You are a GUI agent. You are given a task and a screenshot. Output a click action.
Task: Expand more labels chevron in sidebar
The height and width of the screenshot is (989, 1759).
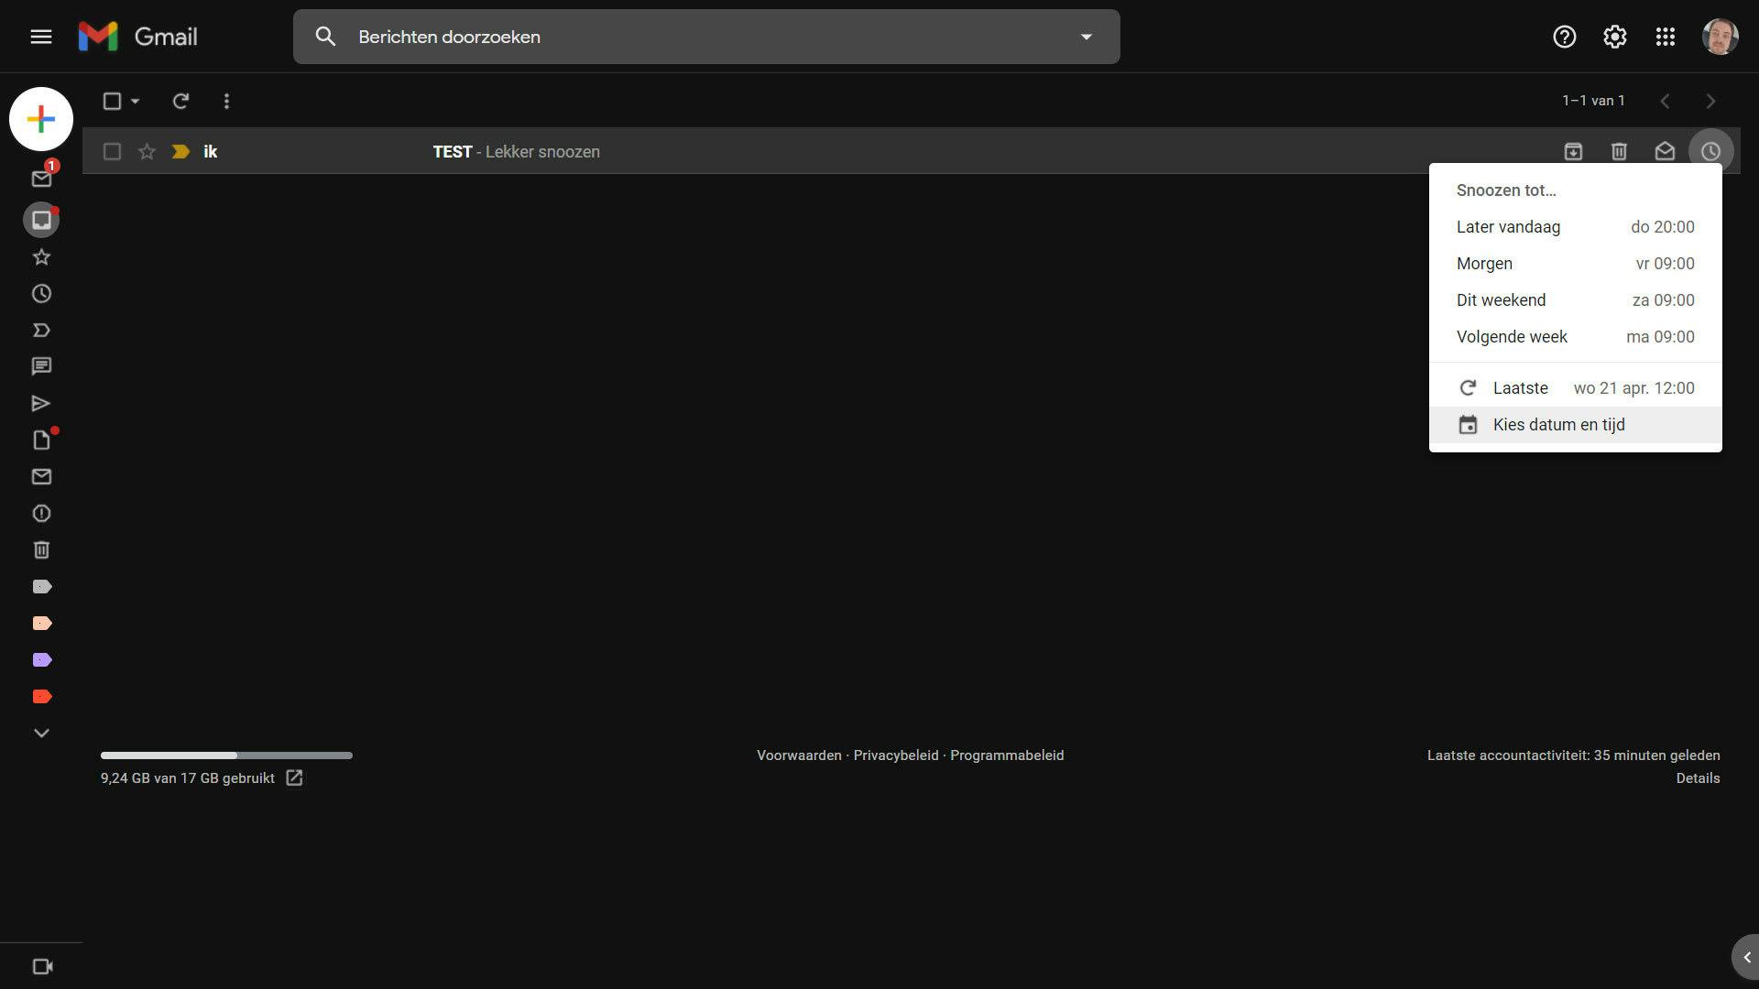(41, 733)
